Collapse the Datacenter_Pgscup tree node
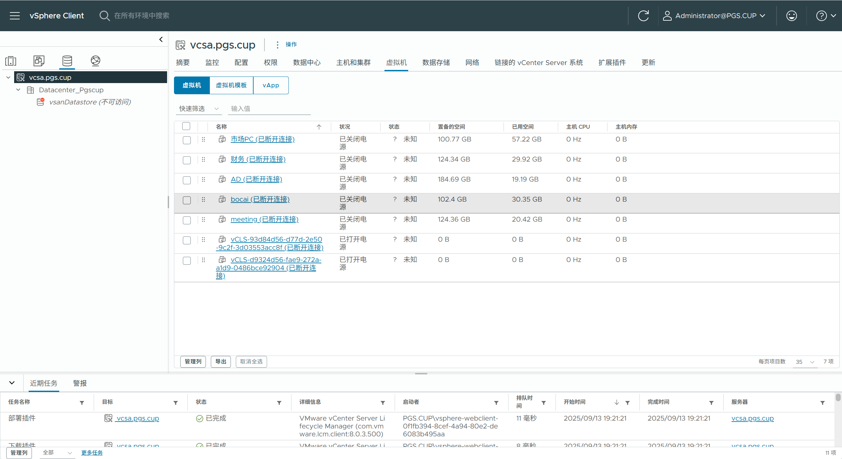This screenshot has width=842, height=459. (18, 90)
